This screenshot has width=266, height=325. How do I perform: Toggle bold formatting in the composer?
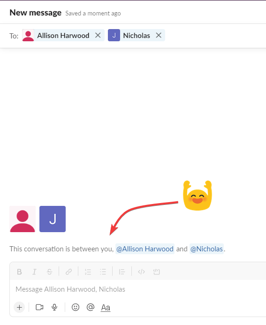click(19, 272)
